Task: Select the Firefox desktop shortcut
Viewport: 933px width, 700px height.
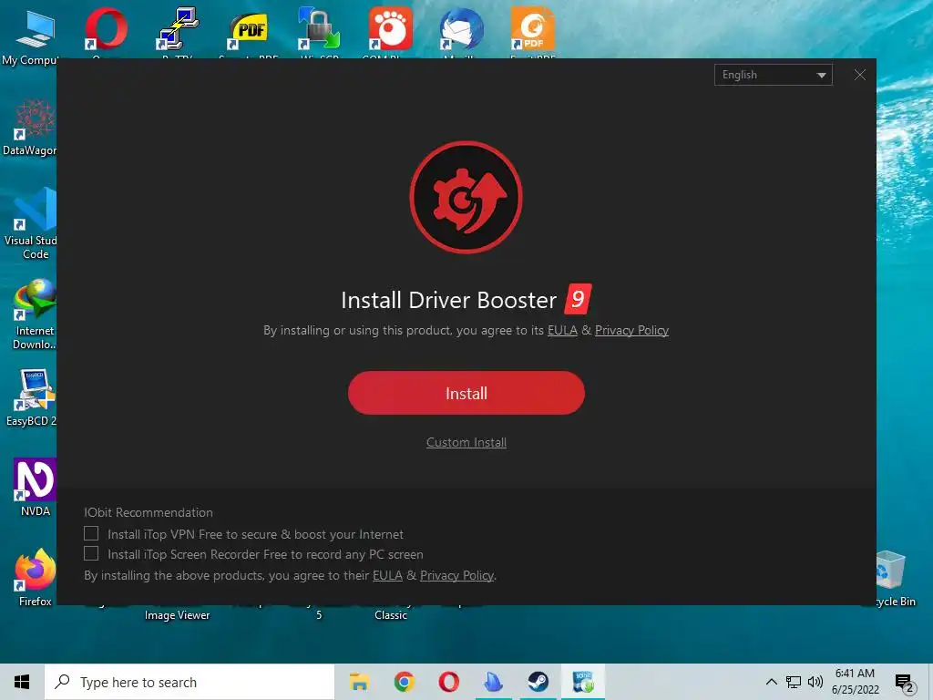Action: (x=35, y=577)
